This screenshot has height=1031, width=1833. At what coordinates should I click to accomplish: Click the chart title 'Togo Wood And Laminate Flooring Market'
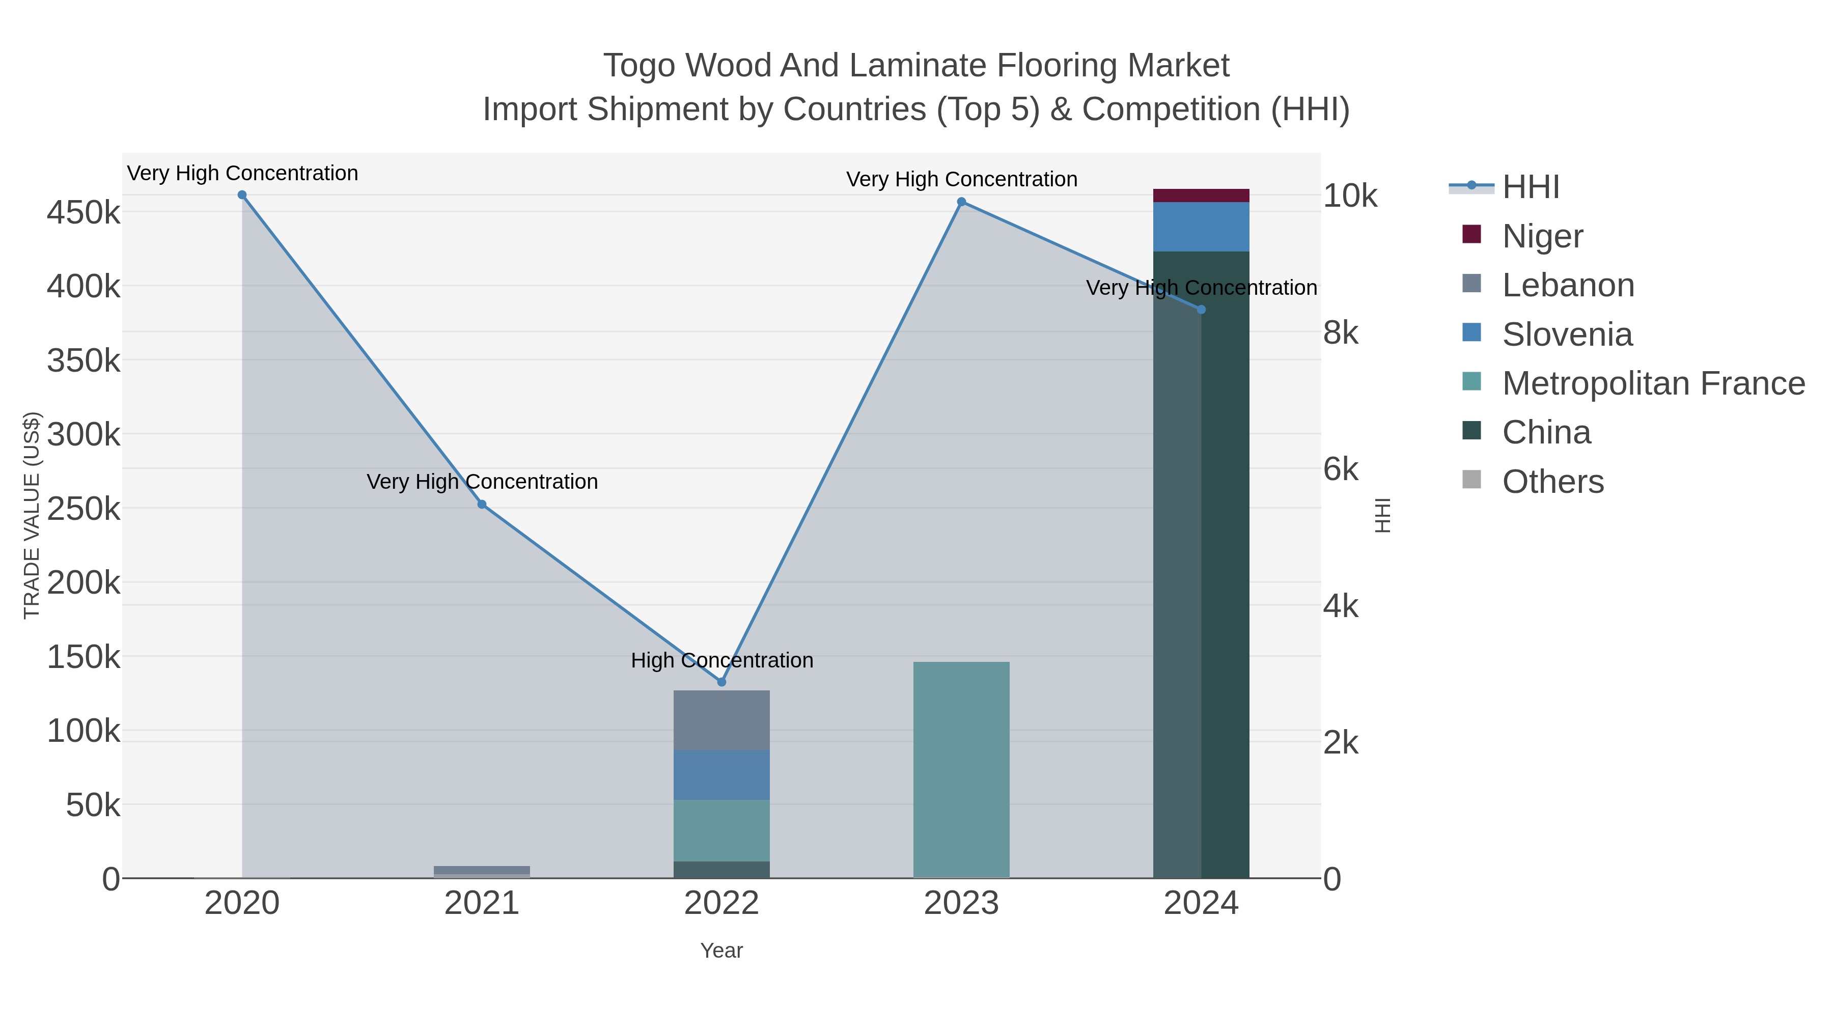[x=916, y=66]
